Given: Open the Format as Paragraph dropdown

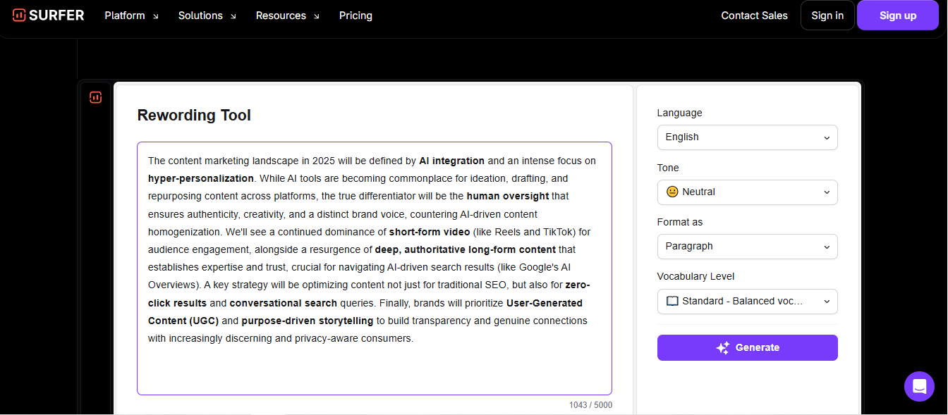Looking at the screenshot, I should click(x=747, y=247).
